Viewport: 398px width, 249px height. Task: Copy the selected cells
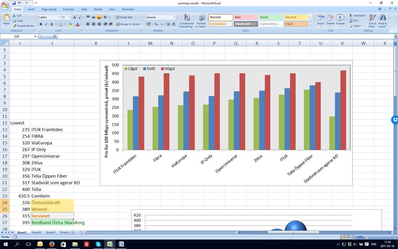(x=18, y=21)
